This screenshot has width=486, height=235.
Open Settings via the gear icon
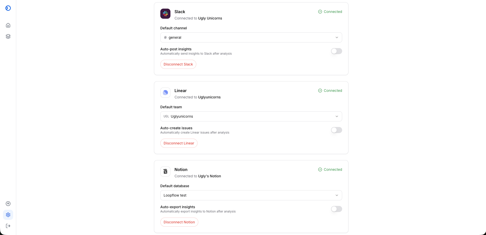(8, 215)
